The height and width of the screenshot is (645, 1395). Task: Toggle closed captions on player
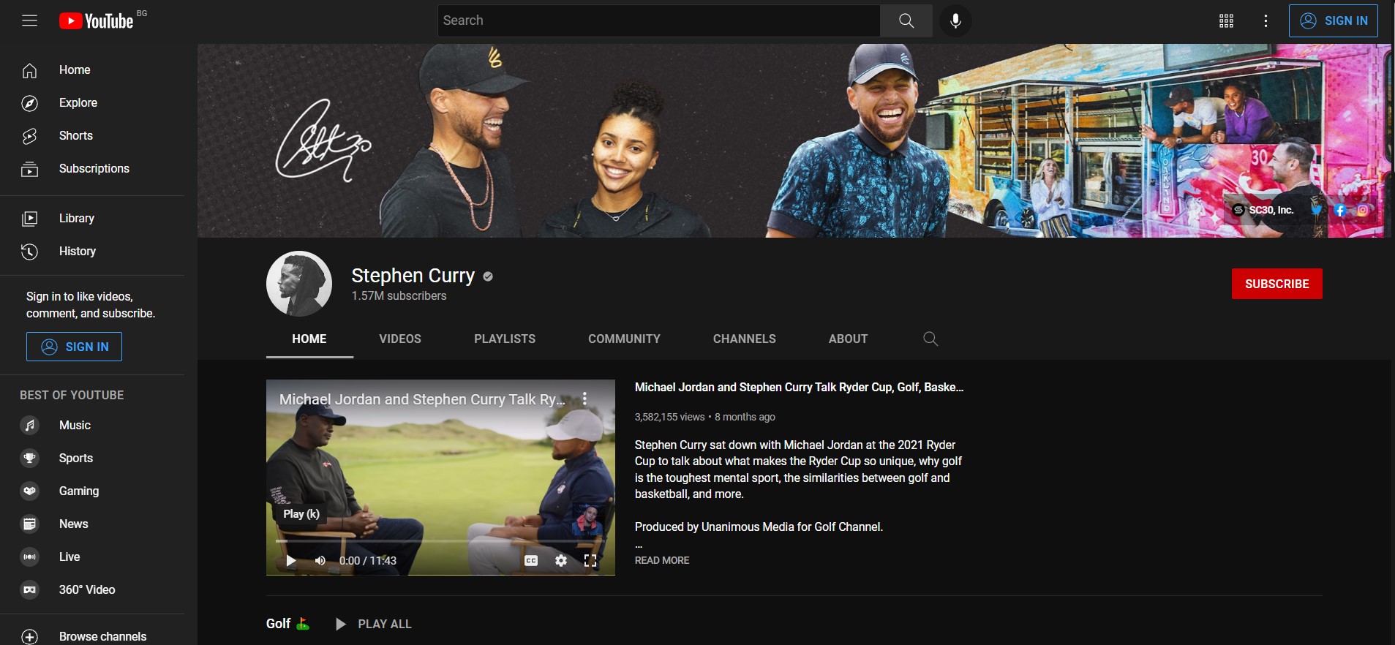pos(531,561)
